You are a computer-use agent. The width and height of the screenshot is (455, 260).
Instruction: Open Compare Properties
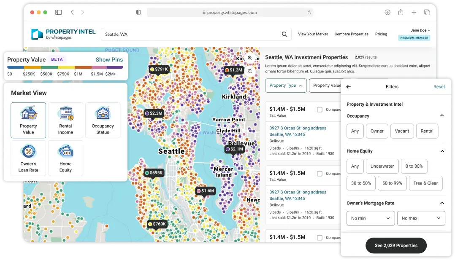pos(352,34)
